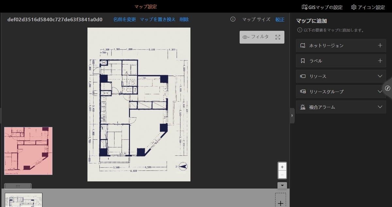The width and height of the screenshot is (392, 207).
Task: Click the ラベル bookmark icon
Action: pyautogui.click(x=303, y=61)
